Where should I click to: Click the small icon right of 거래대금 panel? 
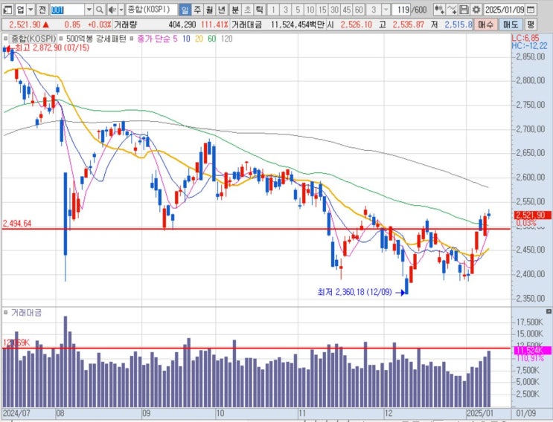click(x=549, y=311)
